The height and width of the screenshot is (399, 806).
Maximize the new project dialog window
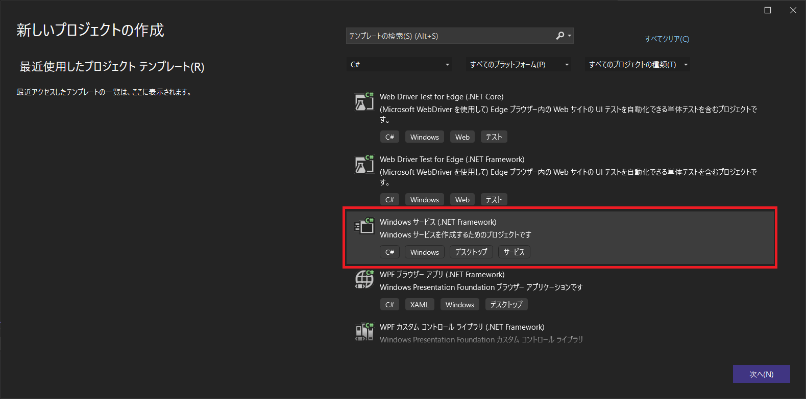pos(767,10)
